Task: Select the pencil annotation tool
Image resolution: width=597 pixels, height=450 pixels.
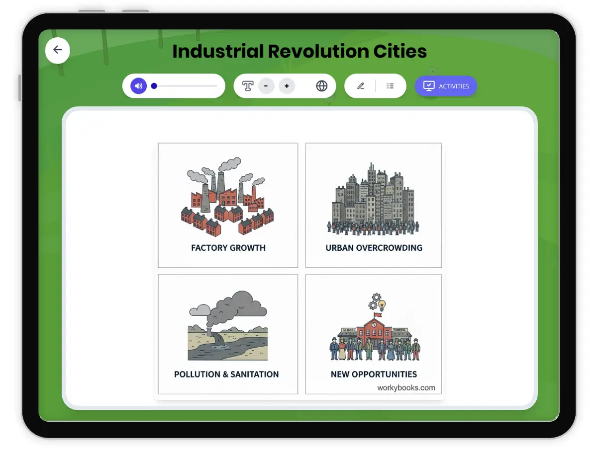Action: click(361, 85)
